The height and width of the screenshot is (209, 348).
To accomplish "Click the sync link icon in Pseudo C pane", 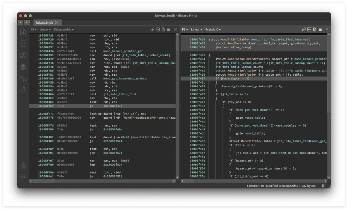I will tap(304, 30).
